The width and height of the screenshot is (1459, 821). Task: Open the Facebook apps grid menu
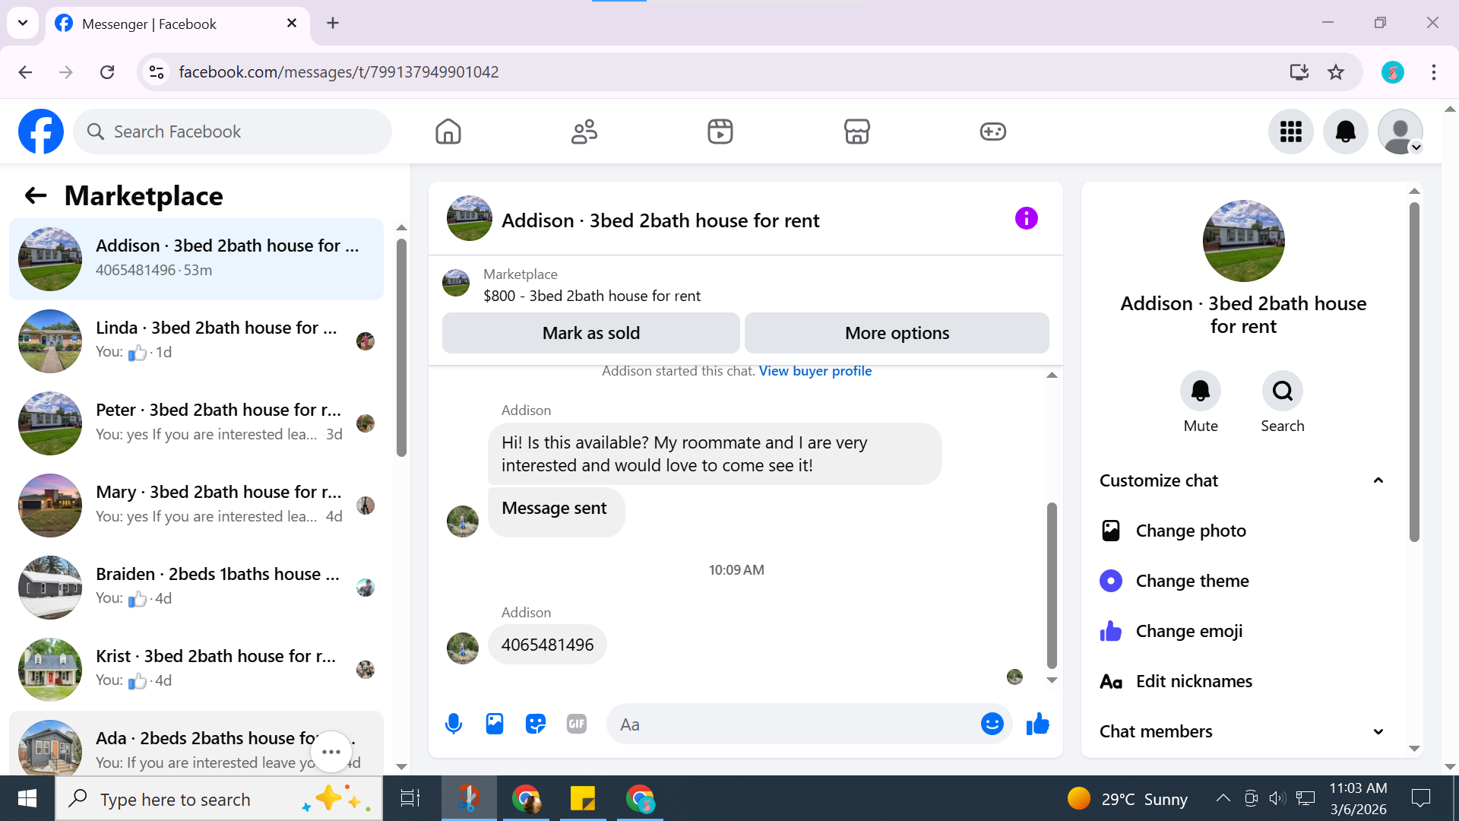coord(1290,132)
